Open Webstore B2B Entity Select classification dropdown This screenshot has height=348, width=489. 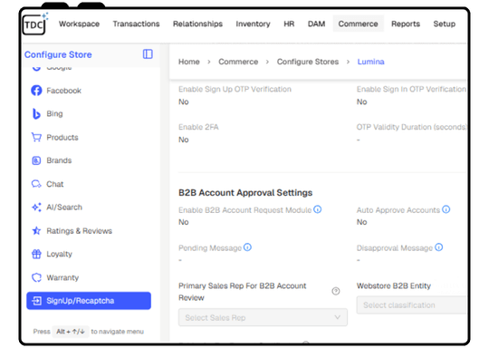click(412, 304)
